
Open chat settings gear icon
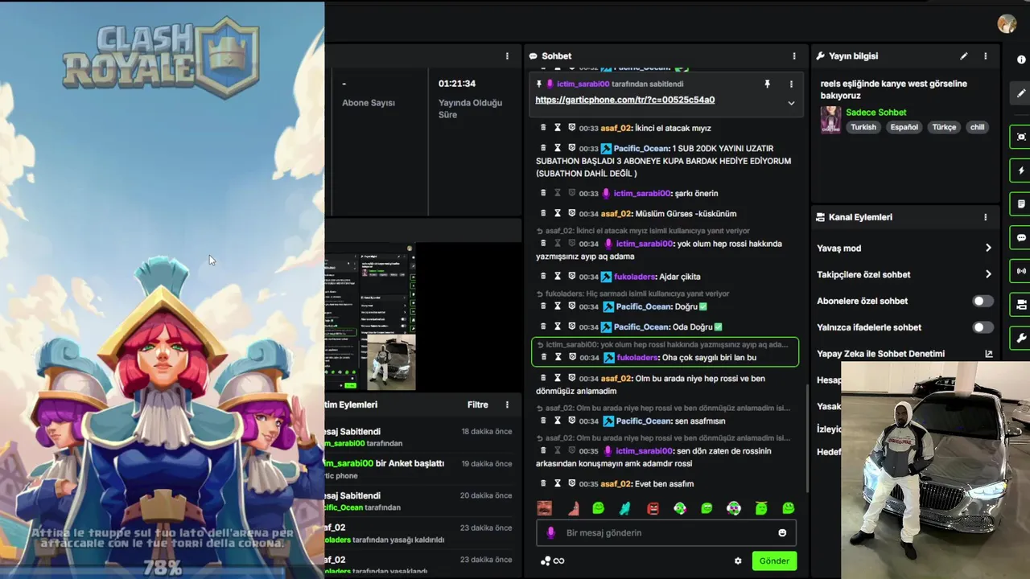click(x=738, y=561)
